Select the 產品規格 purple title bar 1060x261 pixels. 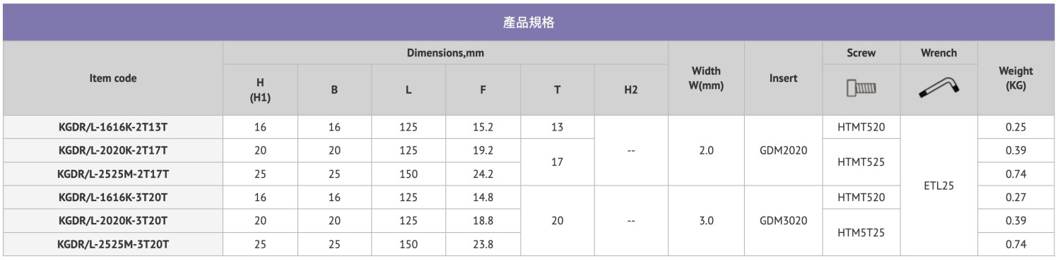coord(529,22)
